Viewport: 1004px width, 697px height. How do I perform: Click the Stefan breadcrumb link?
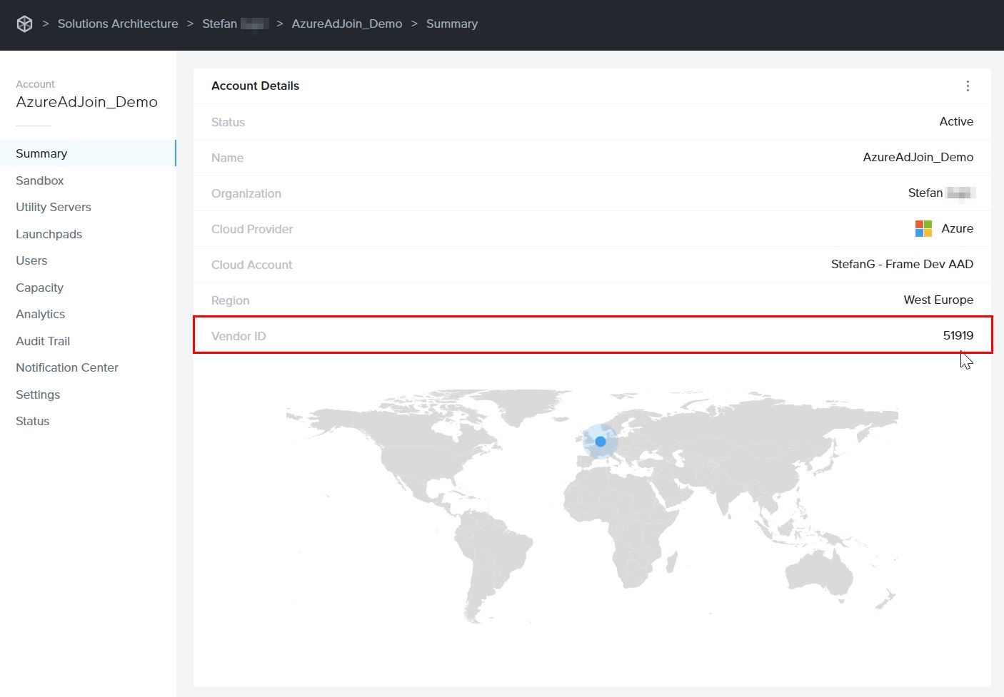click(x=220, y=24)
